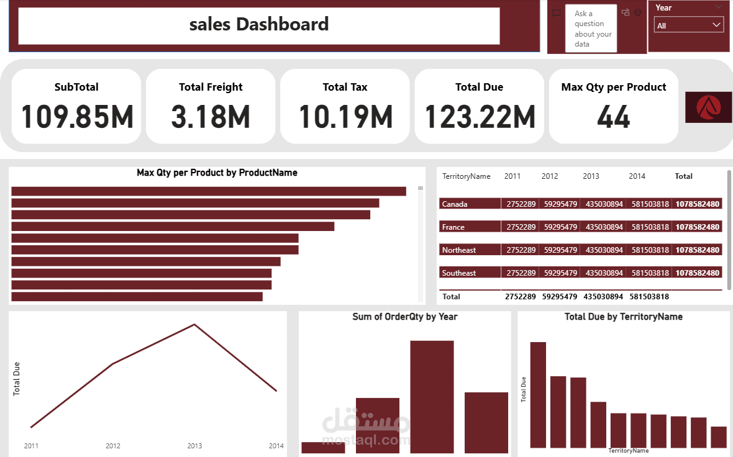
Task: Click the 2013 column header in the territory table
Action: point(591,176)
